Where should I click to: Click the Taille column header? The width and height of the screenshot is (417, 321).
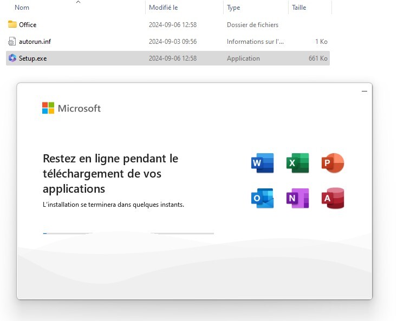[x=299, y=8]
